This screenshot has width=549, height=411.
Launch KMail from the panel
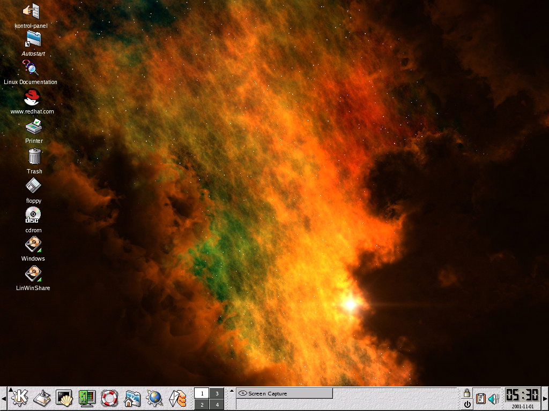pyautogui.click(x=177, y=398)
